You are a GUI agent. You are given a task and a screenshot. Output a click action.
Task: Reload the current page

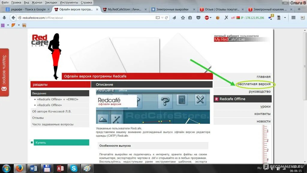coord(166,18)
